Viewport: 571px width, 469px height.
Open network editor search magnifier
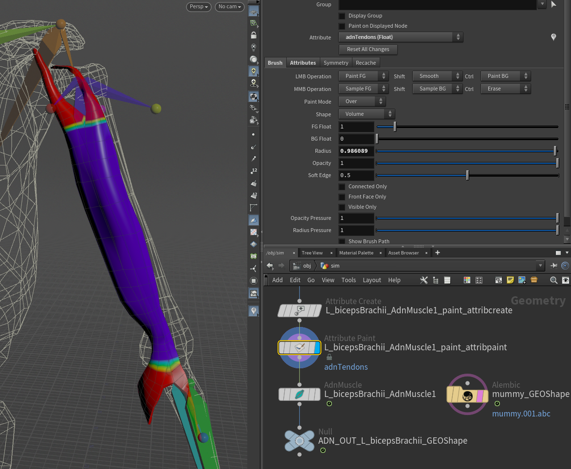pyautogui.click(x=553, y=280)
